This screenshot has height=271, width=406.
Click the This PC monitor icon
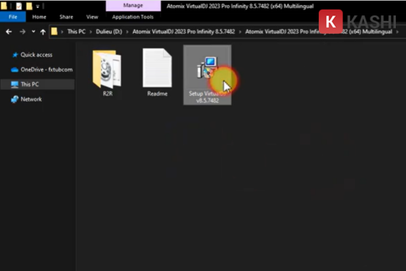[14, 85]
